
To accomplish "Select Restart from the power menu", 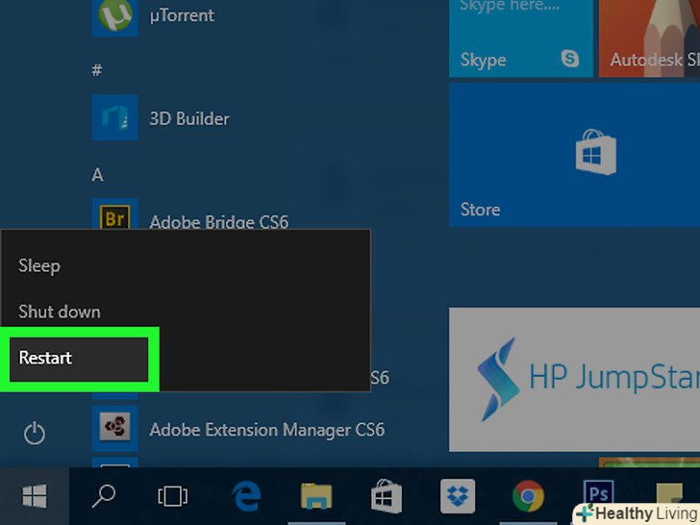I will (x=79, y=359).
